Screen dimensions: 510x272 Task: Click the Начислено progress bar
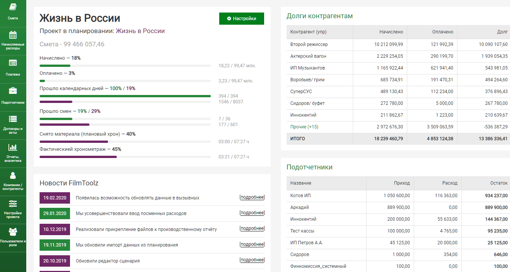click(x=125, y=66)
